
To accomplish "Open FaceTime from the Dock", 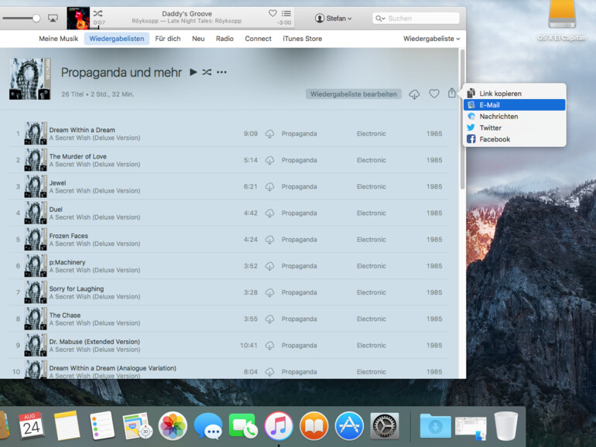I will [243, 425].
